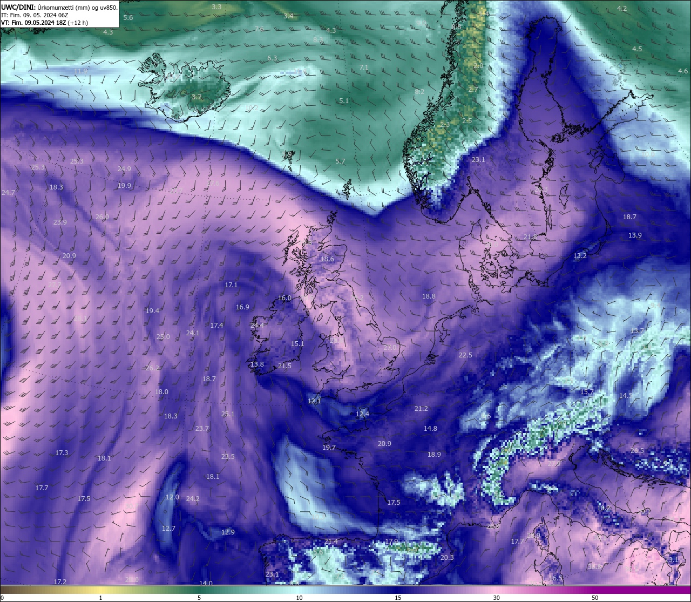Click the colour scale label '10'

(x=299, y=598)
